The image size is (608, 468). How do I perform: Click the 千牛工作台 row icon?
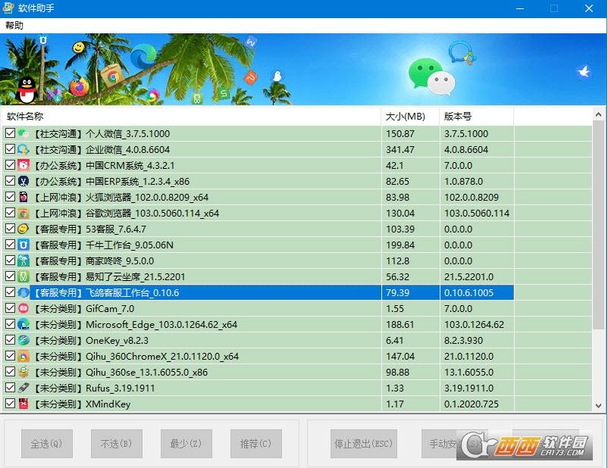pyautogui.click(x=24, y=245)
